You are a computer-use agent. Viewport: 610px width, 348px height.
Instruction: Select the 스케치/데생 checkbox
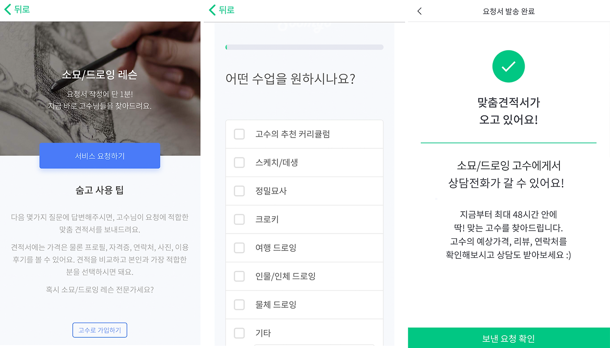click(239, 163)
